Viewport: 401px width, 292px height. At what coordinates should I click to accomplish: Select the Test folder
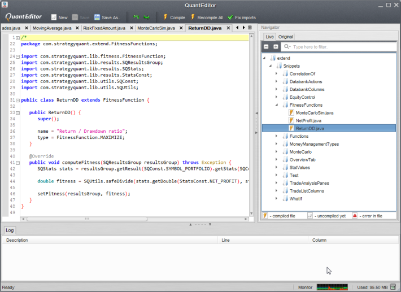click(x=294, y=175)
